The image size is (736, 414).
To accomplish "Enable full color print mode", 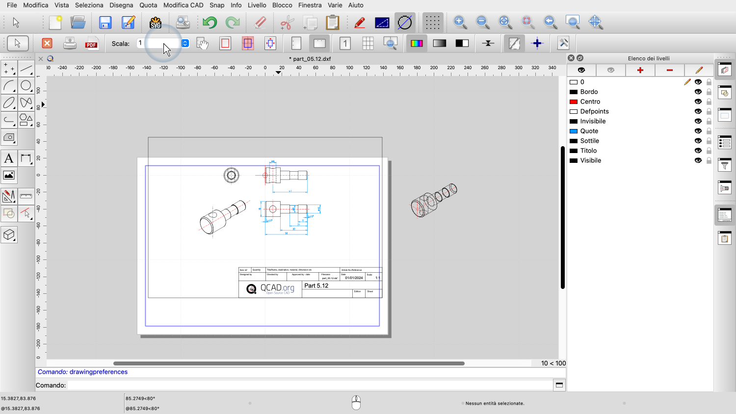I will [x=417, y=44].
